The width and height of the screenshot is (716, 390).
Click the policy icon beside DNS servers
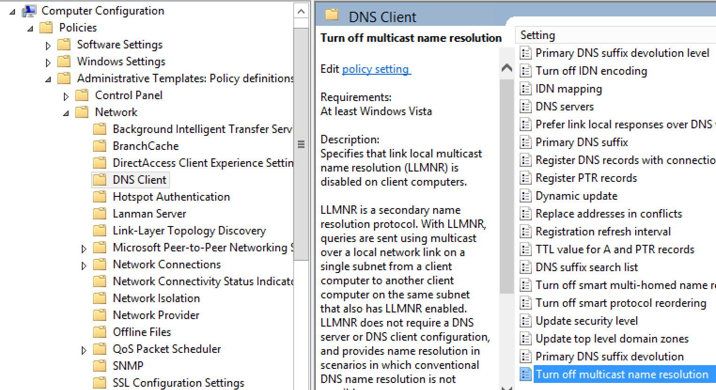(526, 107)
